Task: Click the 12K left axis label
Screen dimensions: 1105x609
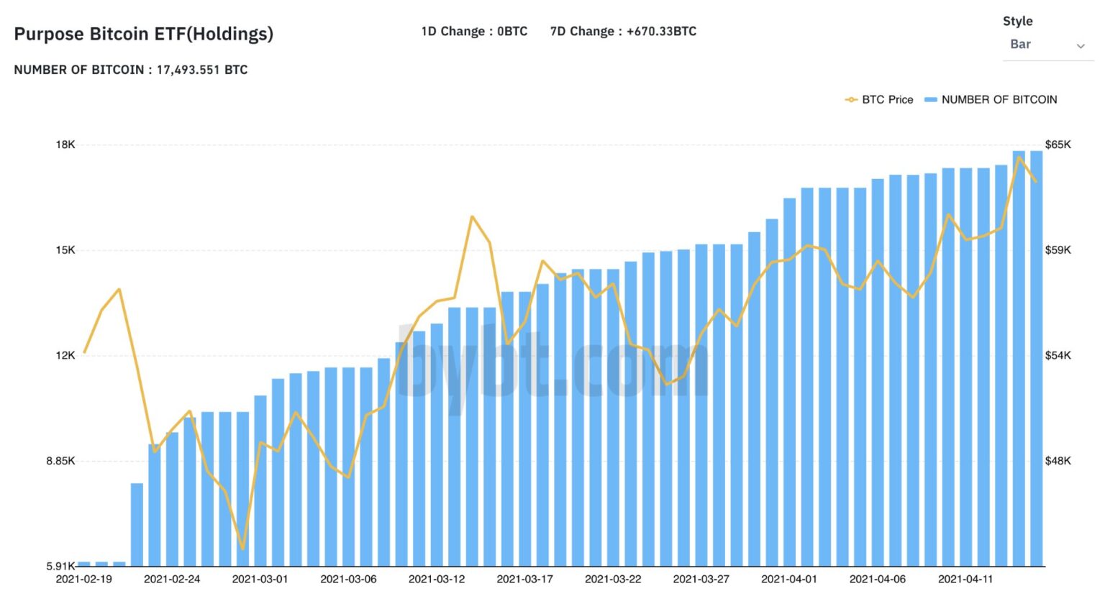Action: (x=65, y=355)
